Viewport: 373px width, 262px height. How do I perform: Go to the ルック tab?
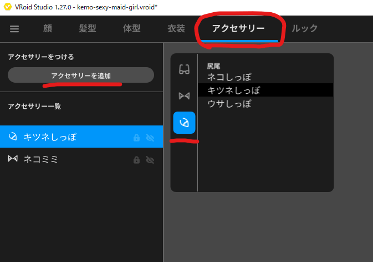point(304,29)
